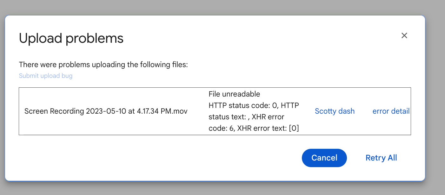The width and height of the screenshot is (445, 195).
Task: Close the Upload problems dialog with X
Action: point(404,35)
